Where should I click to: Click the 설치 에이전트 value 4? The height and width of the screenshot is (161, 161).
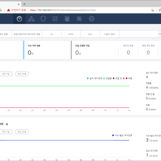147,77
